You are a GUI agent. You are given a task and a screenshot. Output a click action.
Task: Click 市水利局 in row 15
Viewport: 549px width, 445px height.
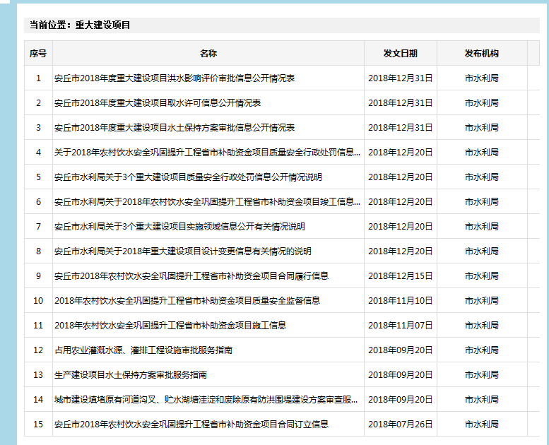tap(482, 425)
